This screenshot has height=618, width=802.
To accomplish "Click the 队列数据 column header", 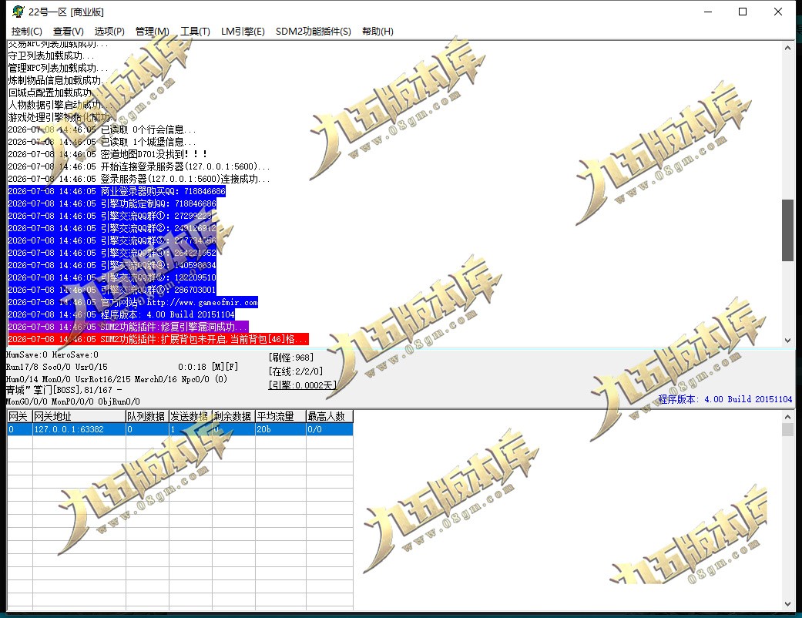I will 147,416.
